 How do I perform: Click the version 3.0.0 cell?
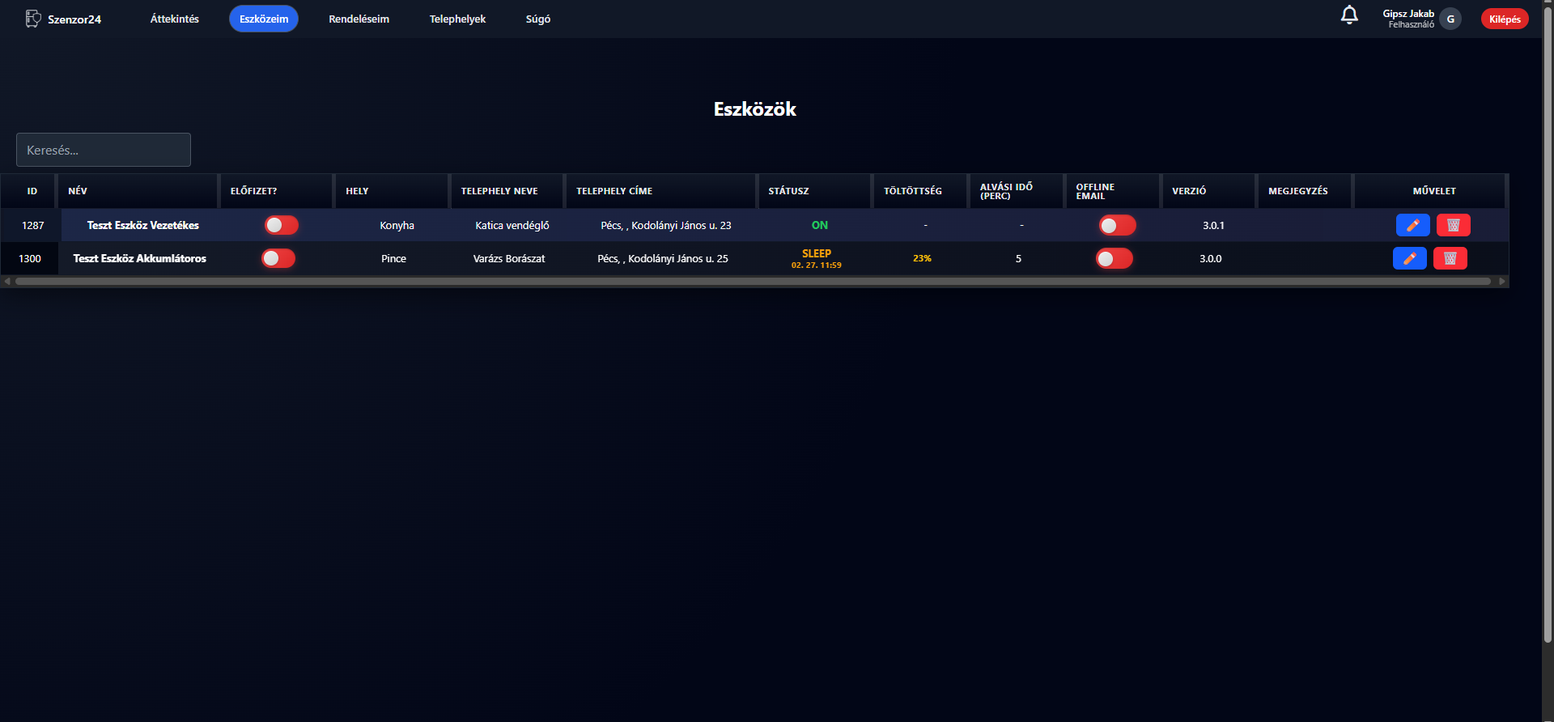1210,258
